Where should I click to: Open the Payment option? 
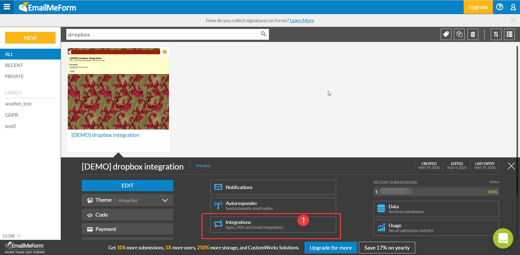click(x=128, y=229)
